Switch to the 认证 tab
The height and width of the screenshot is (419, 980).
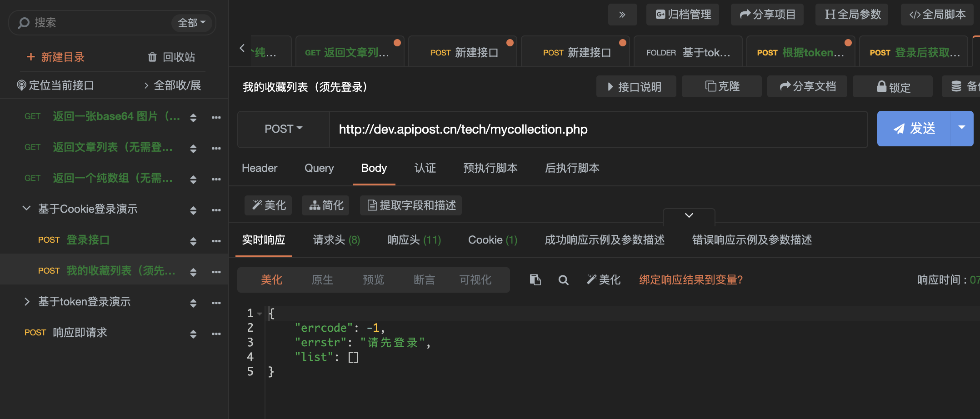point(425,168)
